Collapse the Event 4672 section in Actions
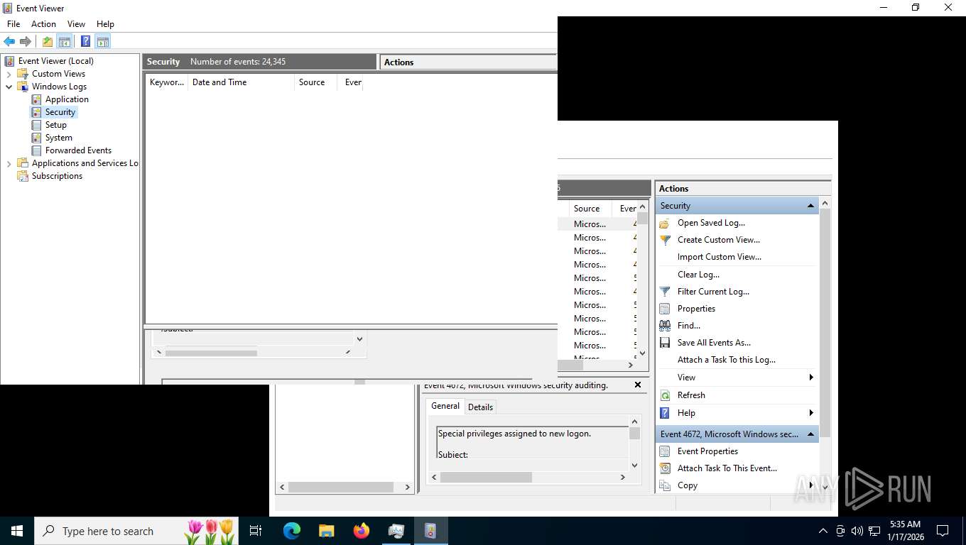966x545 pixels. (x=810, y=434)
